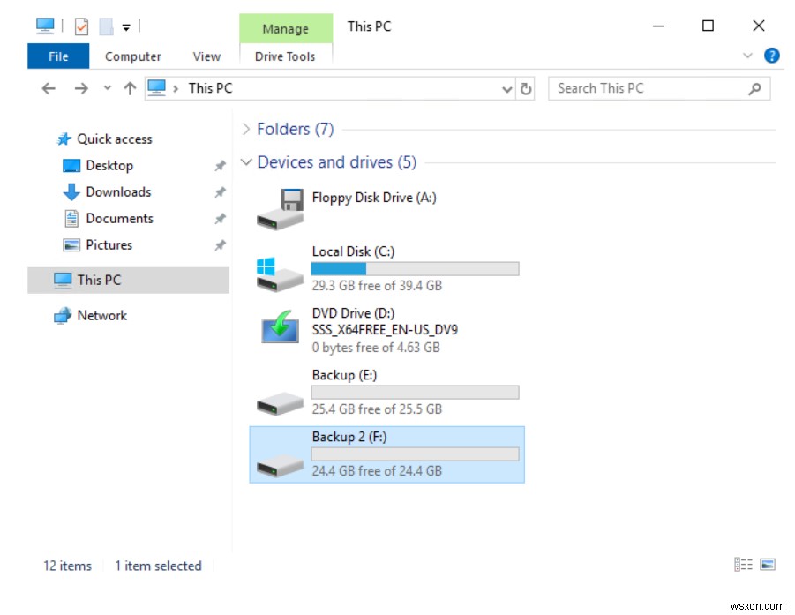The width and height of the screenshot is (795, 615).
Task: Expand the Folders section
Action: click(x=245, y=129)
